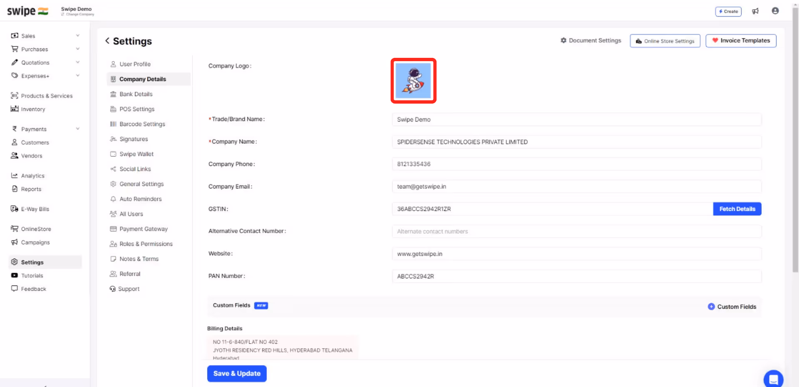Viewport: 799px width, 387px height.
Task: Go back using the Settings arrow
Action: (107, 41)
